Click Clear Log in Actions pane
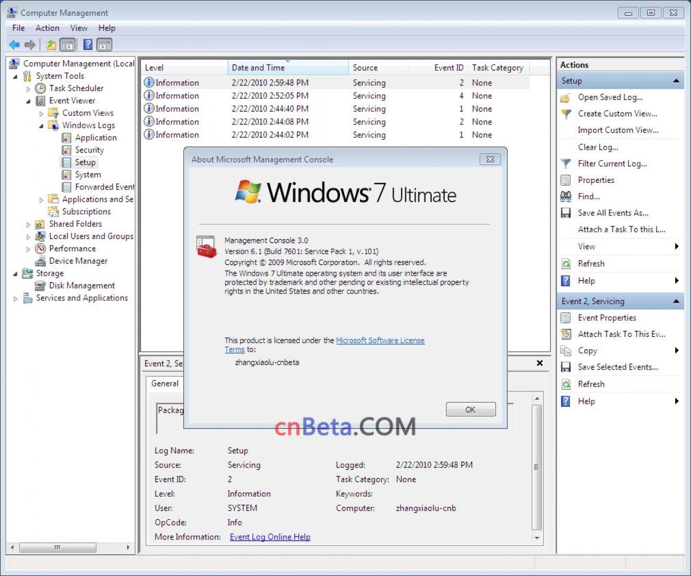The image size is (691, 576). pos(598,147)
